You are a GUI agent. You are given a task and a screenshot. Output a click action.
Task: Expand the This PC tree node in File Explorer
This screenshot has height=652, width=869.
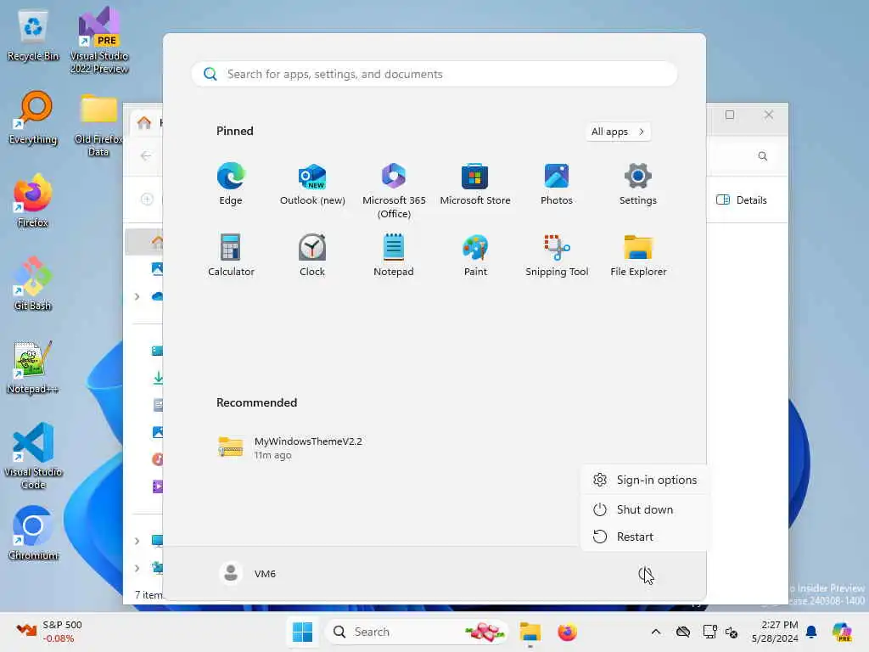pyautogui.click(x=137, y=541)
